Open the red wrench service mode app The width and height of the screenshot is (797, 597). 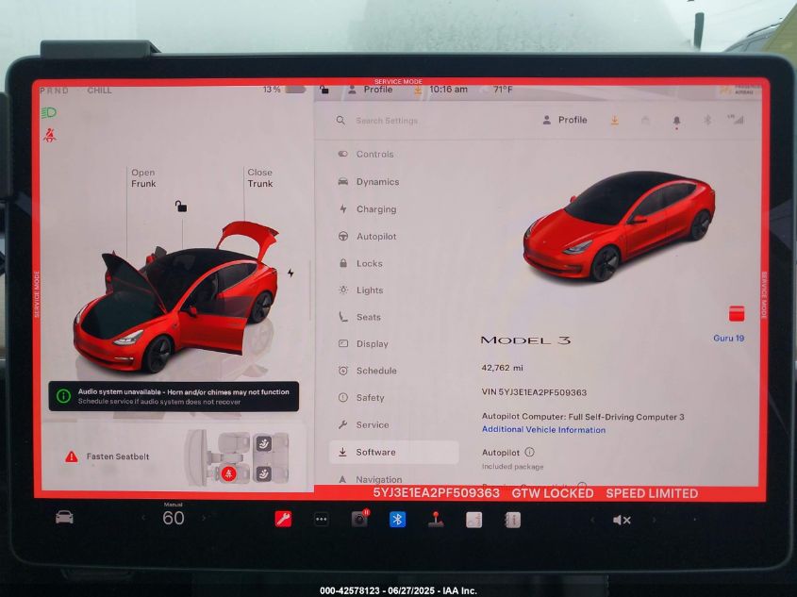(x=283, y=519)
